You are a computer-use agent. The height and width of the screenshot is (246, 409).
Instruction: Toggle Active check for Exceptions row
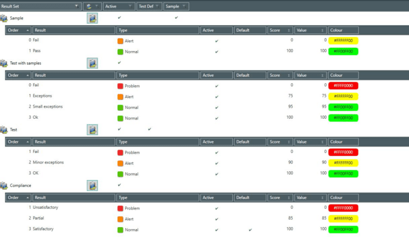pyautogui.click(x=216, y=97)
